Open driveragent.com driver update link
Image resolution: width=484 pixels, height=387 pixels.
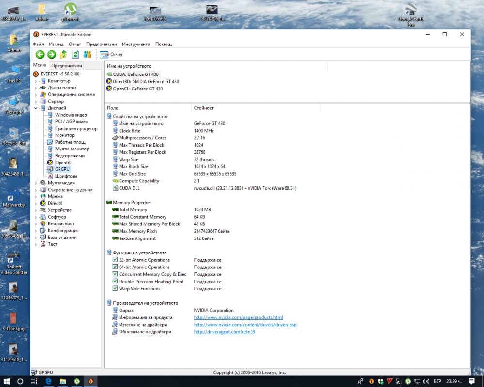[225, 332]
